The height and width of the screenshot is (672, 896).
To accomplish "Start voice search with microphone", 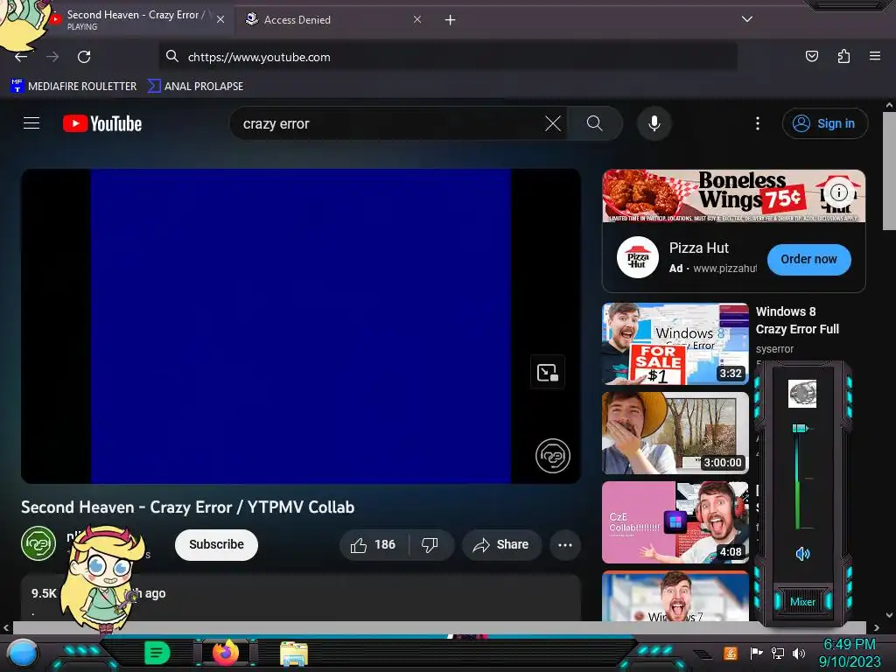I will click(654, 123).
